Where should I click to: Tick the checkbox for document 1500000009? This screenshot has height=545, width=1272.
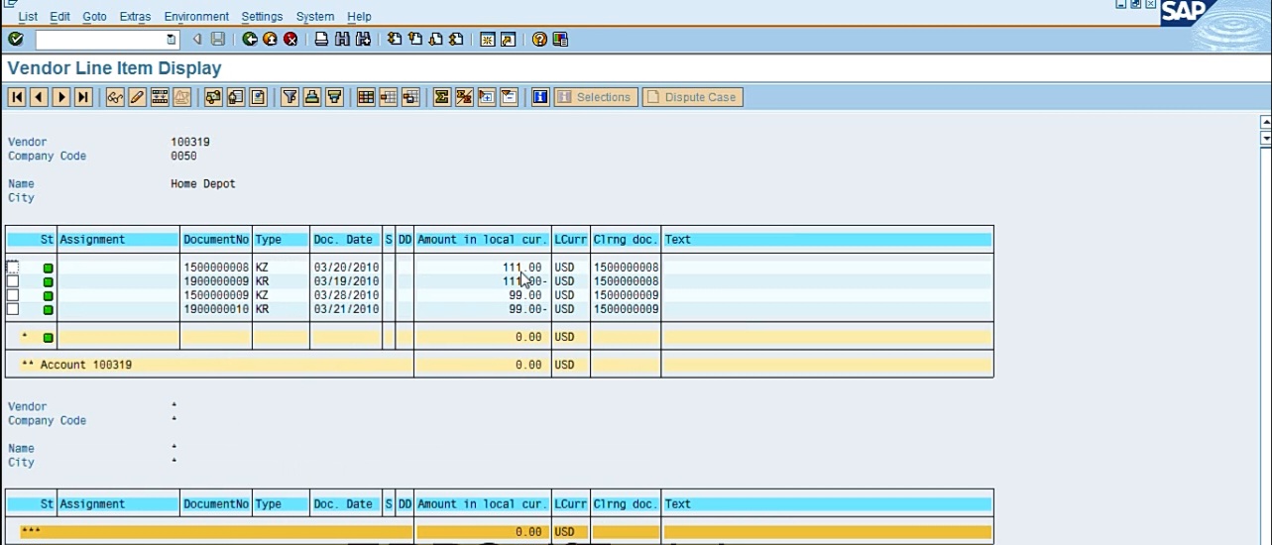coord(13,295)
